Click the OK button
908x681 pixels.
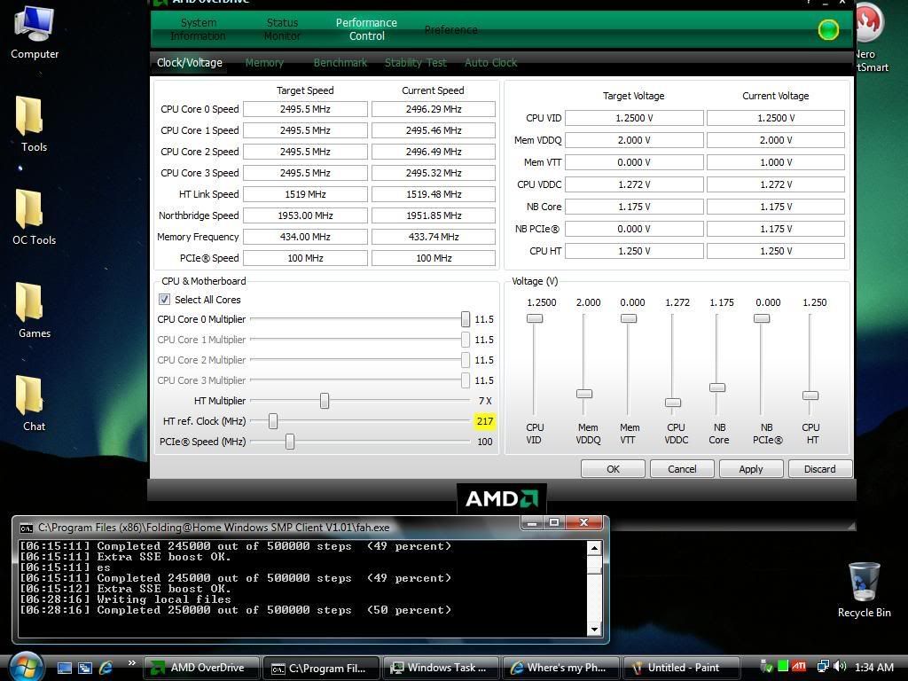(x=613, y=469)
